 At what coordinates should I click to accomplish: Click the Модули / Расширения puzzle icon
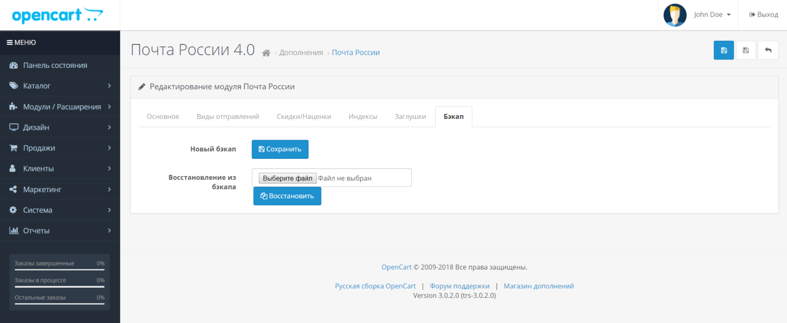tap(14, 107)
